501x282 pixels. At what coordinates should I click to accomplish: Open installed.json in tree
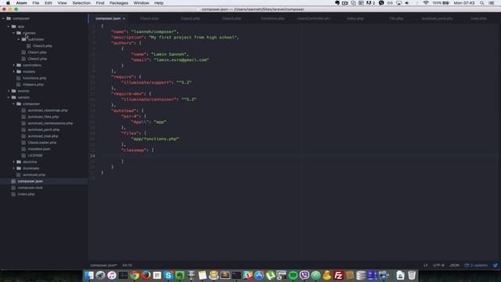pyautogui.click(x=38, y=149)
